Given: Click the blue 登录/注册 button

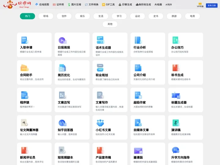Looking at the screenshot, I should click(211, 5).
